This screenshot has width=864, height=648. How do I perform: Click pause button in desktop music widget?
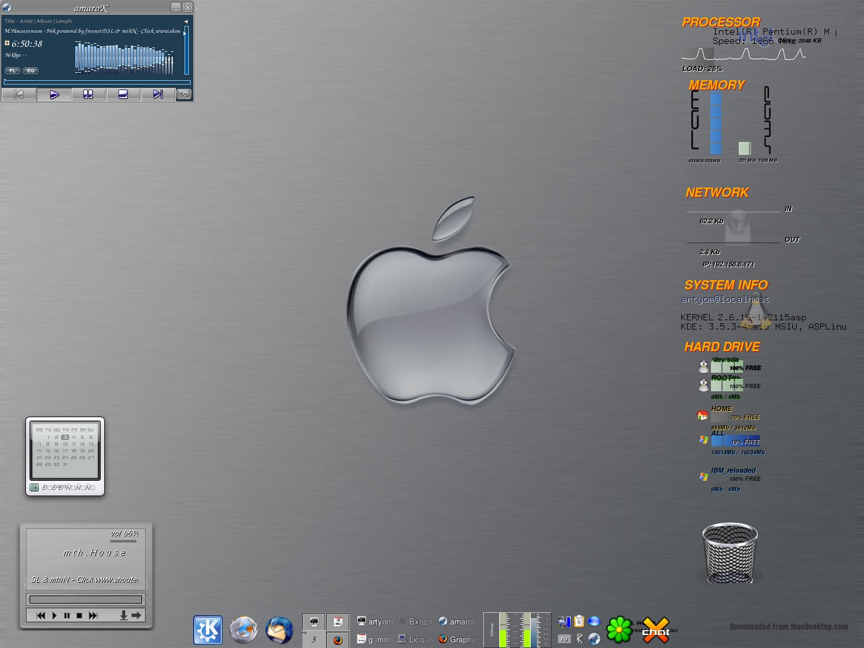[67, 615]
